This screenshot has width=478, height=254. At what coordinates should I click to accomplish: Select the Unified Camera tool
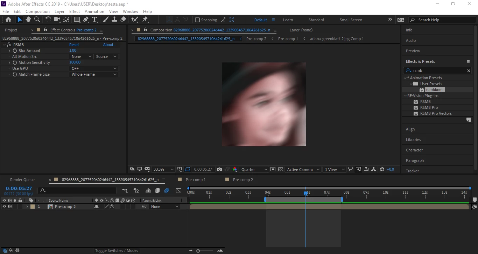(57, 20)
